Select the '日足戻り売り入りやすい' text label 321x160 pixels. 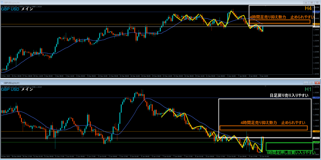(289, 95)
